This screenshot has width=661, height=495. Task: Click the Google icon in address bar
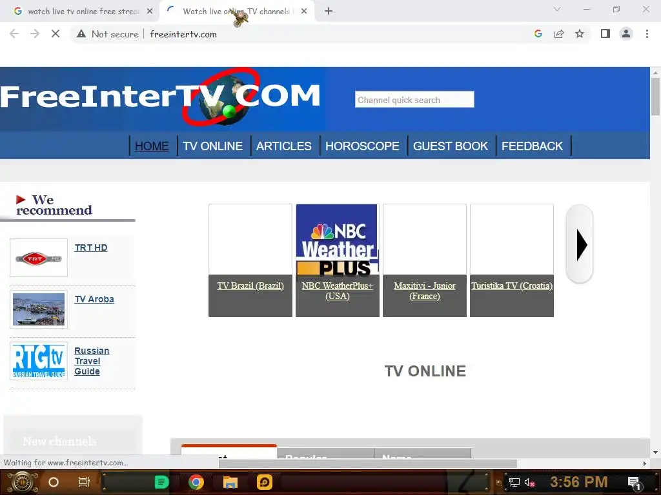pyautogui.click(x=538, y=34)
